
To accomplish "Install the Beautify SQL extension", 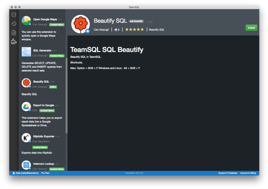I will (251, 28).
